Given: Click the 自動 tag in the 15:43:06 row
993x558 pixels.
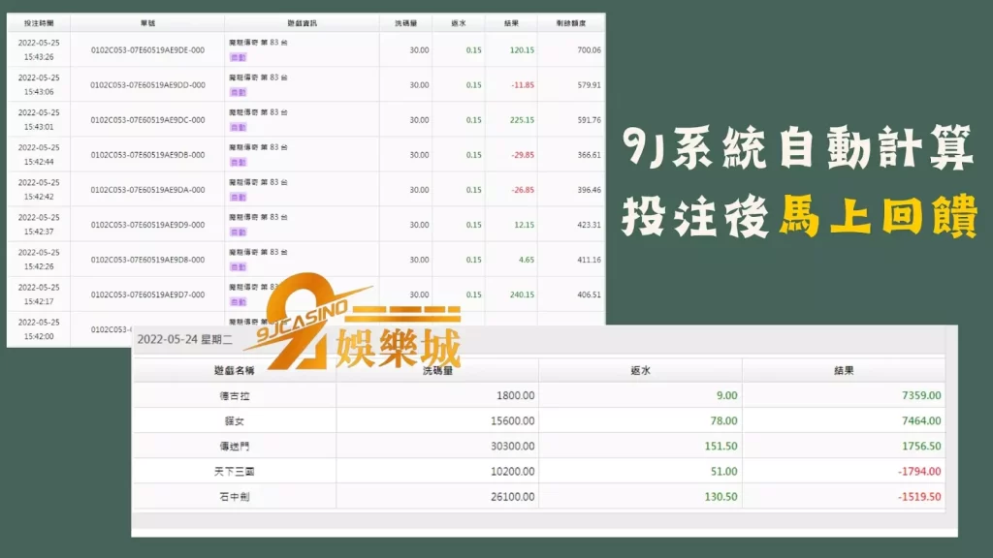Looking at the screenshot, I should click(x=239, y=92).
